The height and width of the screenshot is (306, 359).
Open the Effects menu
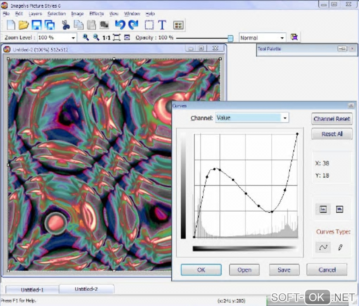[x=96, y=14]
